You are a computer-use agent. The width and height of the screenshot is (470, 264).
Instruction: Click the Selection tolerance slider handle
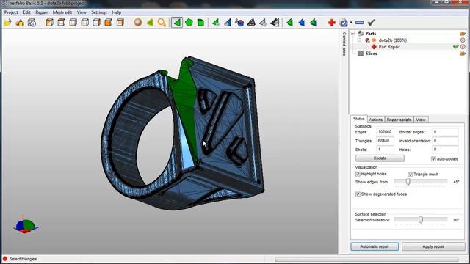pos(421,220)
